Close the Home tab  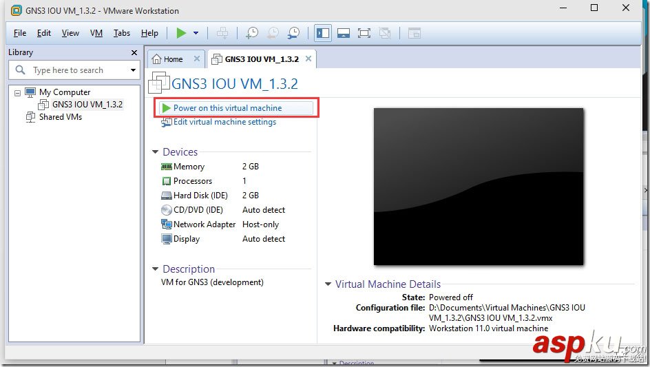coord(197,59)
